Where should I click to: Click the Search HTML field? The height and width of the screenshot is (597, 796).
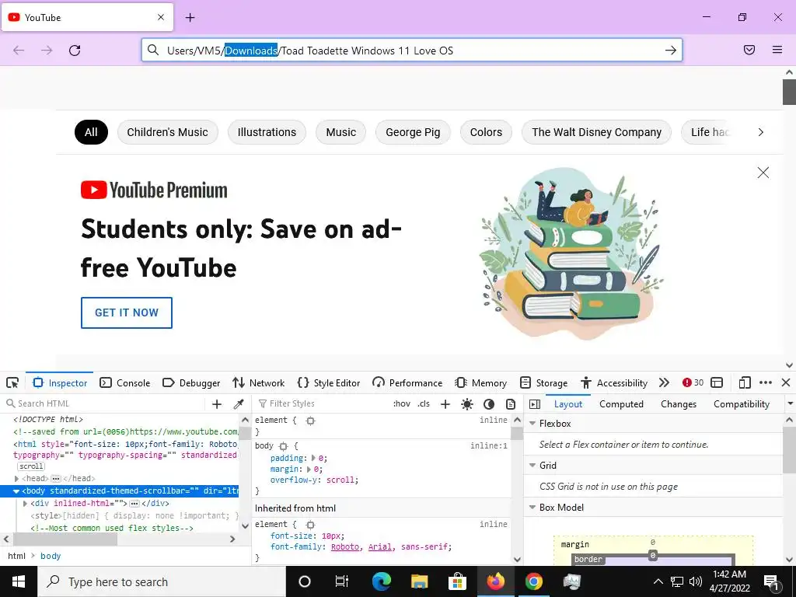point(104,403)
